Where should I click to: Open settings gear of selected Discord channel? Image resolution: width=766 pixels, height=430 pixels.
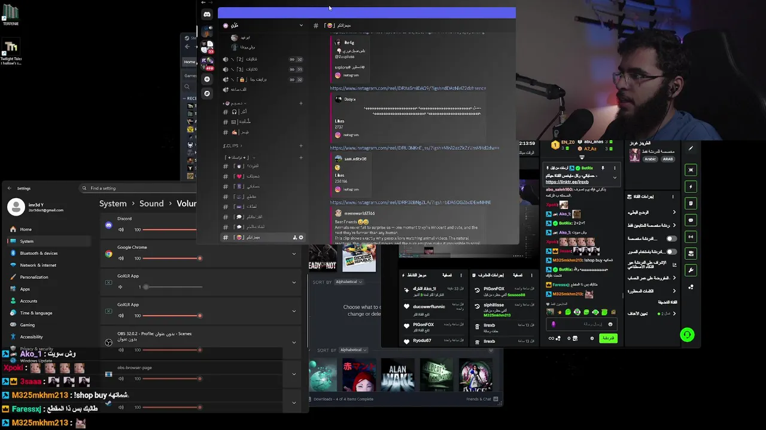[301, 237]
